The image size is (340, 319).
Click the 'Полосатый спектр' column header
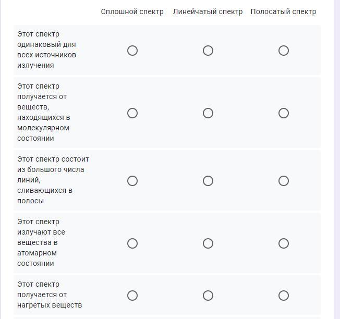[x=283, y=11]
